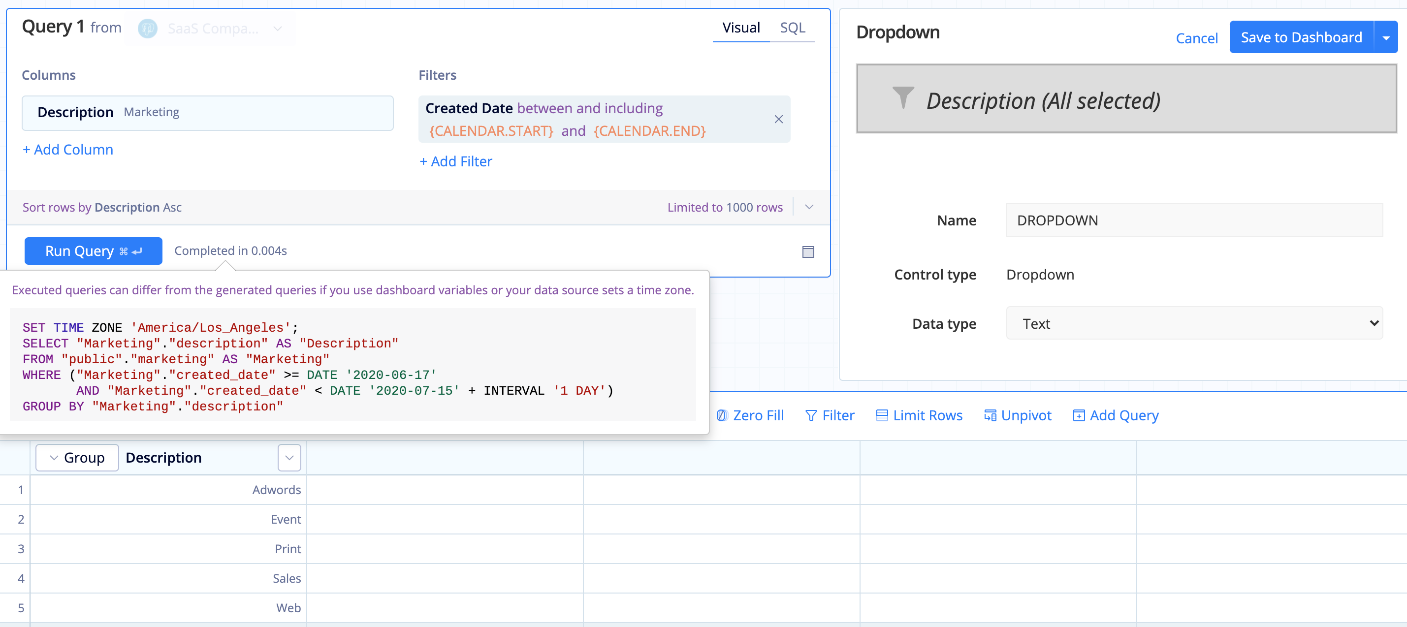Open the Save to Dashboard arrow menu
1407x627 pixels.
click(1386, 38)
